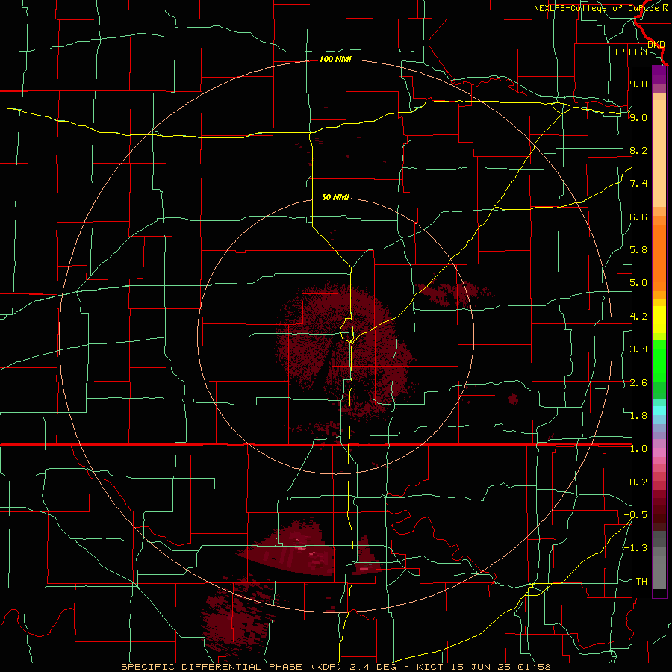Click the -0.5 scale value
Image resolution: width=672 pixels, height=672 pixels.
coord(635,515)
